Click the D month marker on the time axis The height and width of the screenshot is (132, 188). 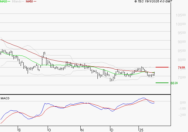coord(112,130)
